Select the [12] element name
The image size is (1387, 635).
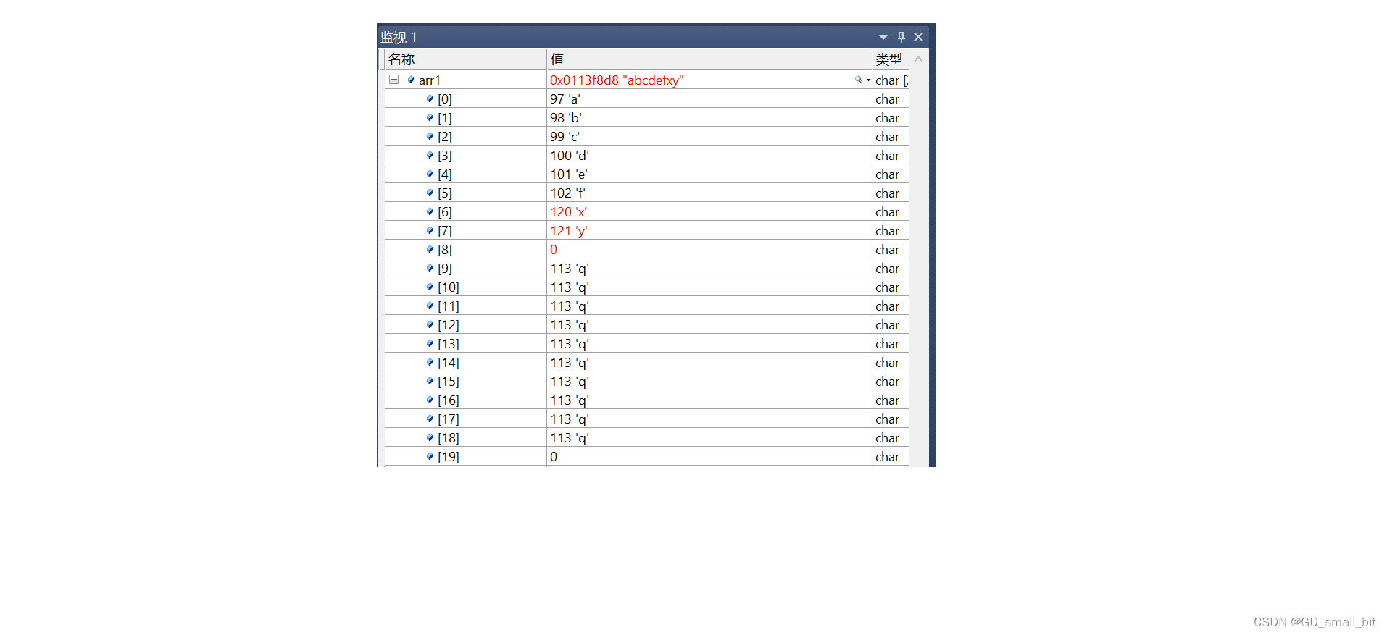click(449, 325)
